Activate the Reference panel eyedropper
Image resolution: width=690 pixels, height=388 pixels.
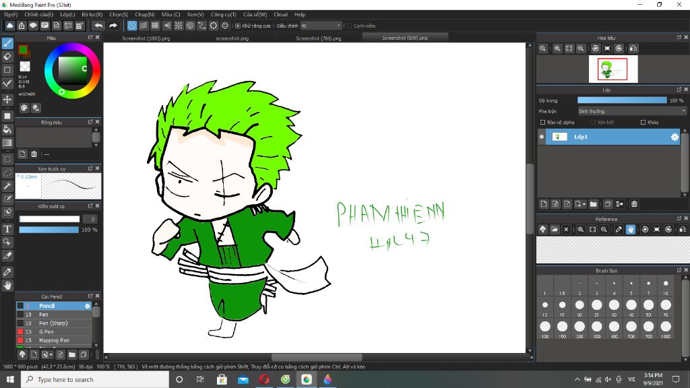pos(619,230)
